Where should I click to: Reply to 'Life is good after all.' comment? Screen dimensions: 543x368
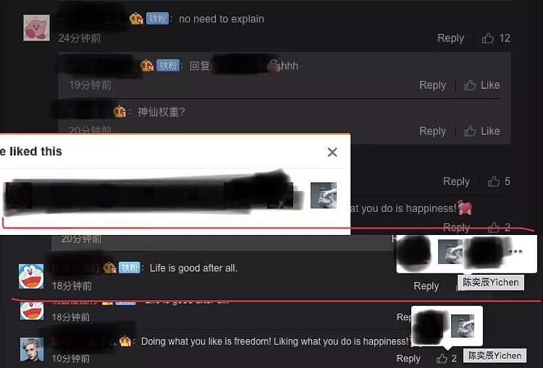[x=426, y=286]
